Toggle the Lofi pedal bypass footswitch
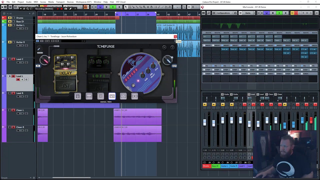Screen dimensions: 320x180 (99, 85)
